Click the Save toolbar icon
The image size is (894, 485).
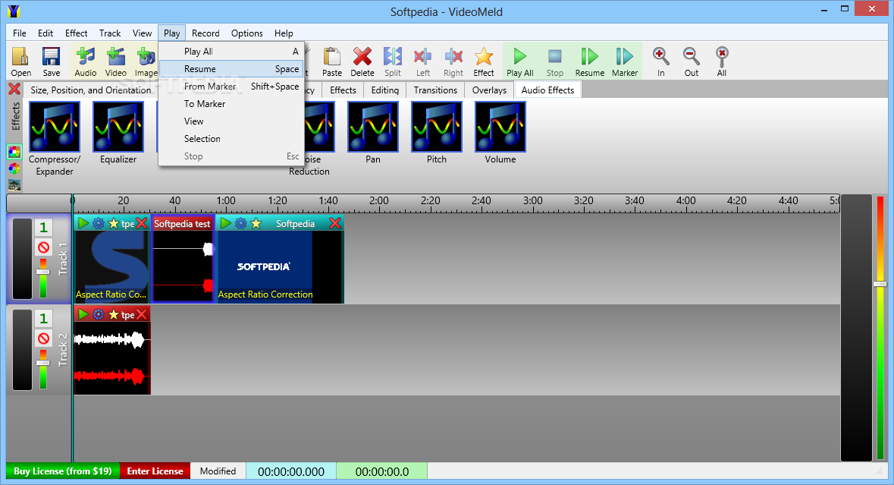(x=51, y=61)
